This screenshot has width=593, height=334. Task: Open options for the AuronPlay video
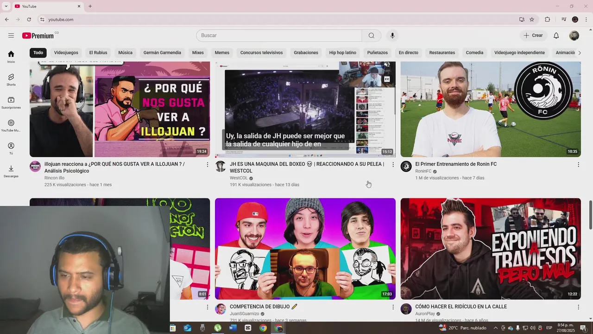578,307
